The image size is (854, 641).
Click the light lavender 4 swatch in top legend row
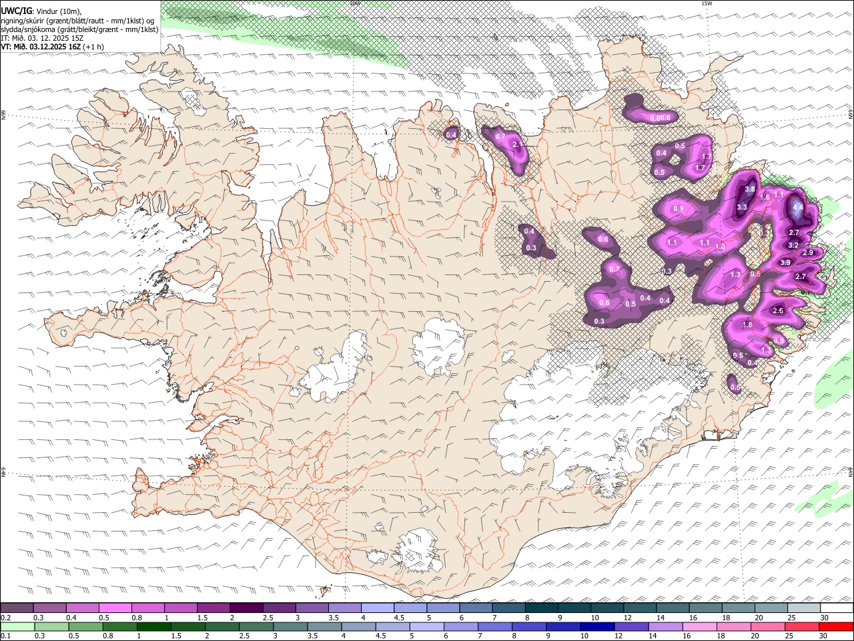tap(378, 608)
